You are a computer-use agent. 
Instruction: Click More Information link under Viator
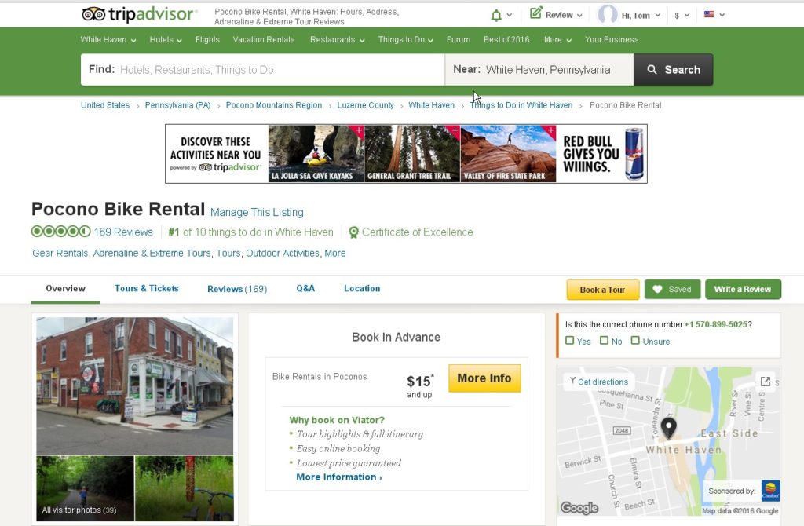(x=339, y=477)
